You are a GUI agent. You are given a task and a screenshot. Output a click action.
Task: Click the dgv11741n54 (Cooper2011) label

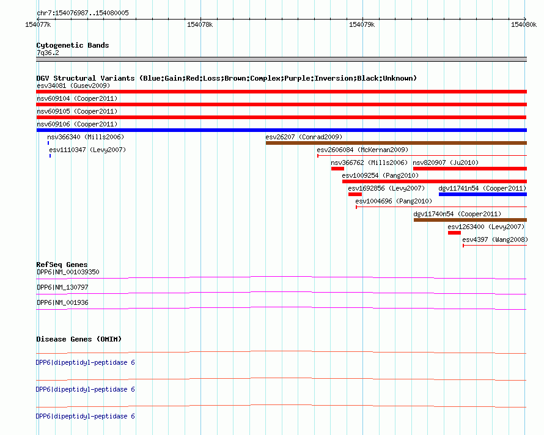pos(482,188)
